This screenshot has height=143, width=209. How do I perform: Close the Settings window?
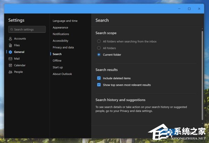click(x=199, y=9)
